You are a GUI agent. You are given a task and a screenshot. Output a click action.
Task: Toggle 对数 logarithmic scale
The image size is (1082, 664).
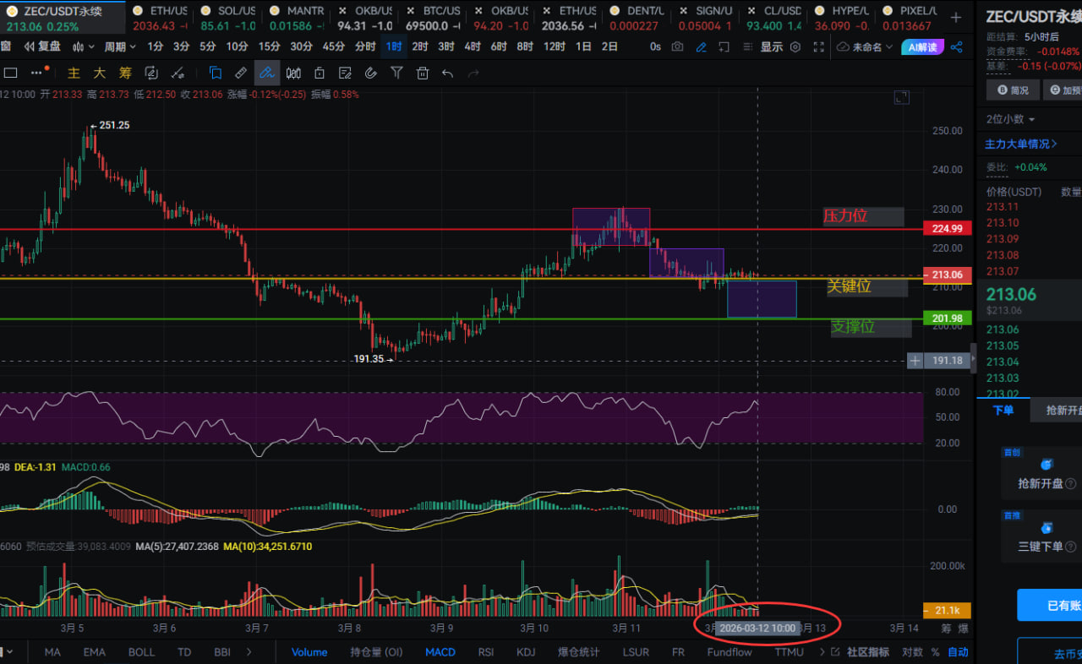[x=912, y=651]
